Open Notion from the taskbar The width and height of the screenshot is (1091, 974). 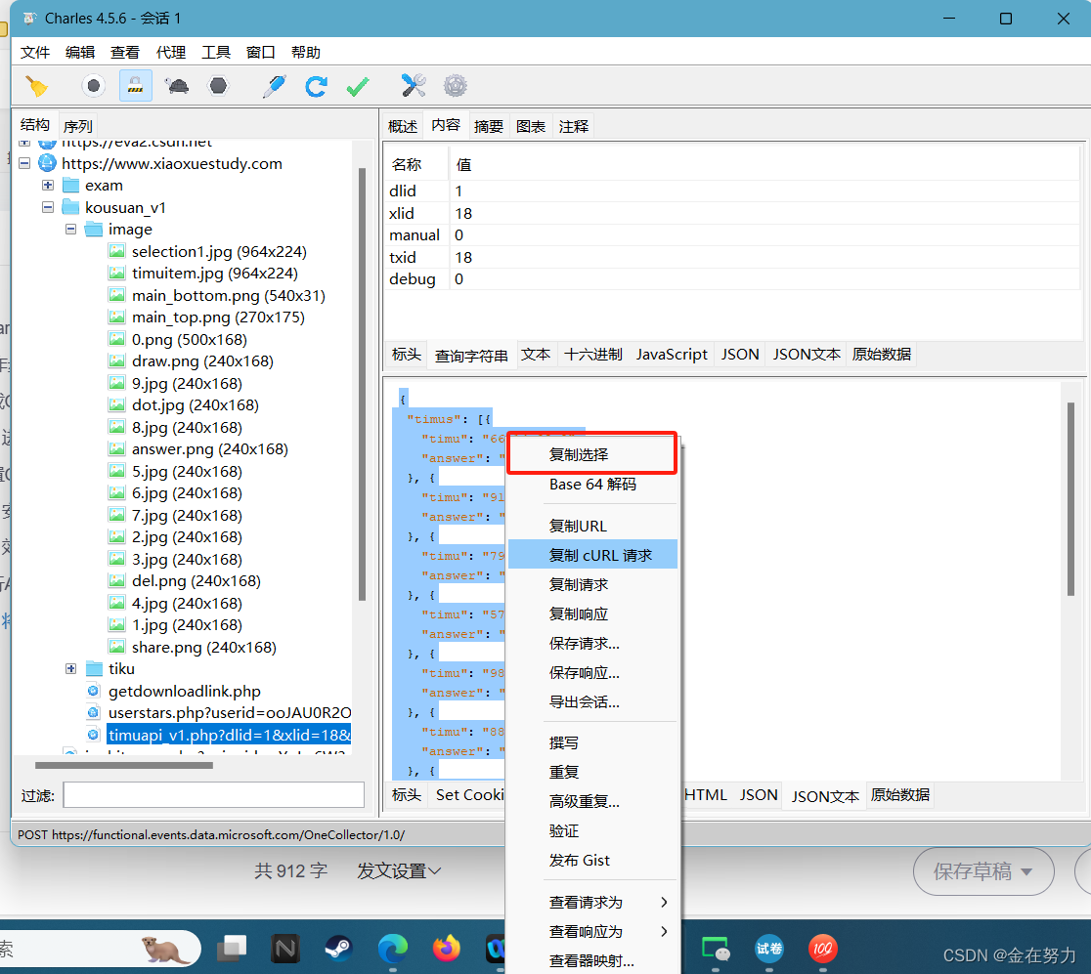pos(285,949)
